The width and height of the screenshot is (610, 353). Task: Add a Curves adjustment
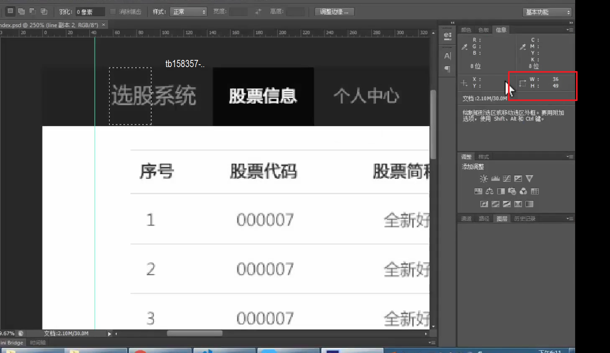[507, 178]
